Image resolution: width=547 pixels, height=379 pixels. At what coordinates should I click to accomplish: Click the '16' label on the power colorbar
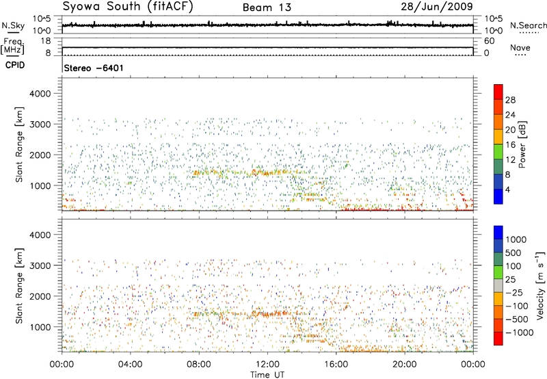pyautogui.click(x=510, y=145)
